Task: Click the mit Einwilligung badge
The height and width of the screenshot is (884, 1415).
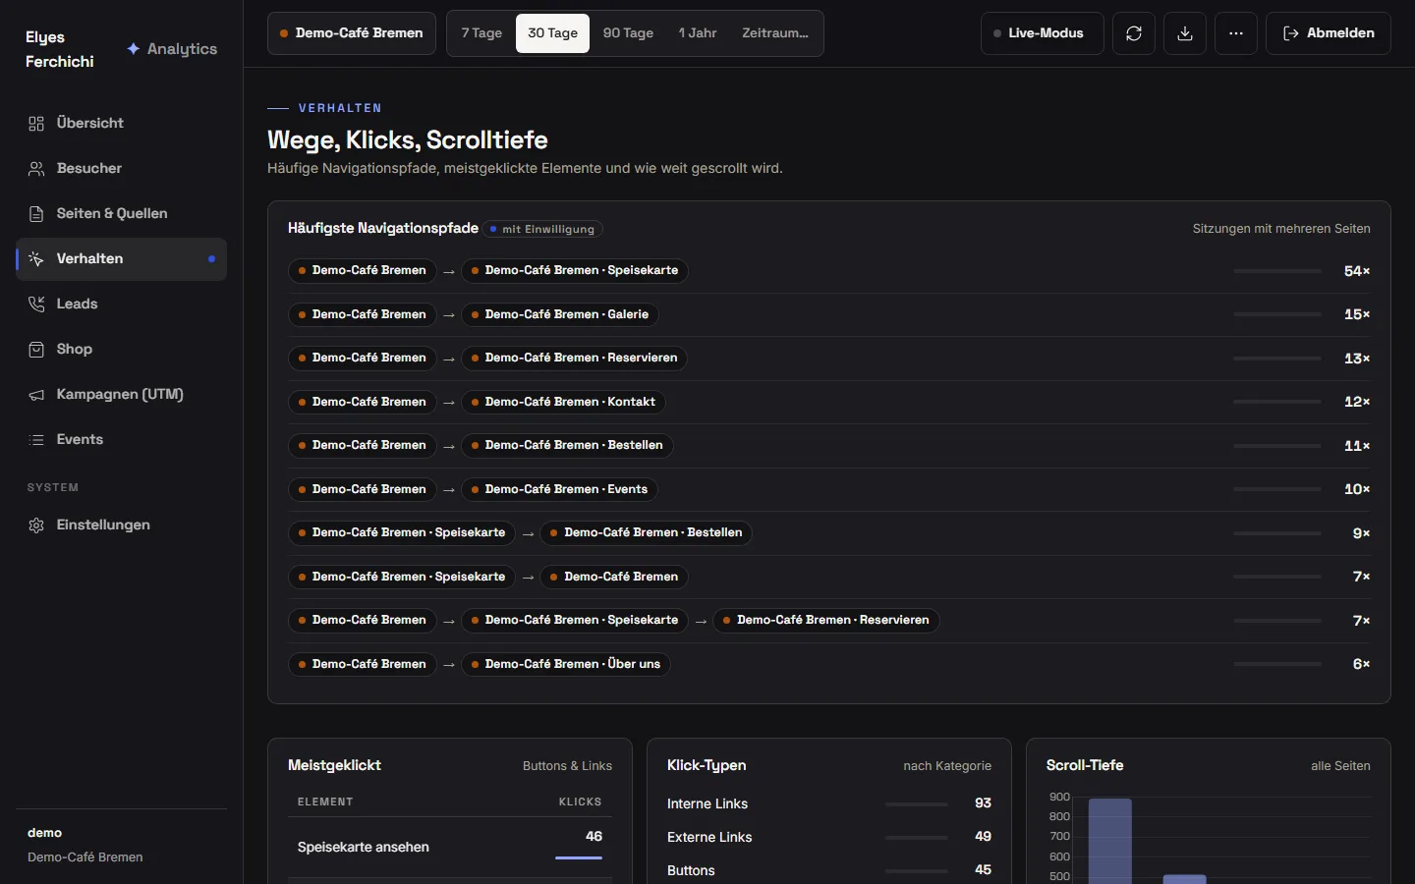Action: 542,230
